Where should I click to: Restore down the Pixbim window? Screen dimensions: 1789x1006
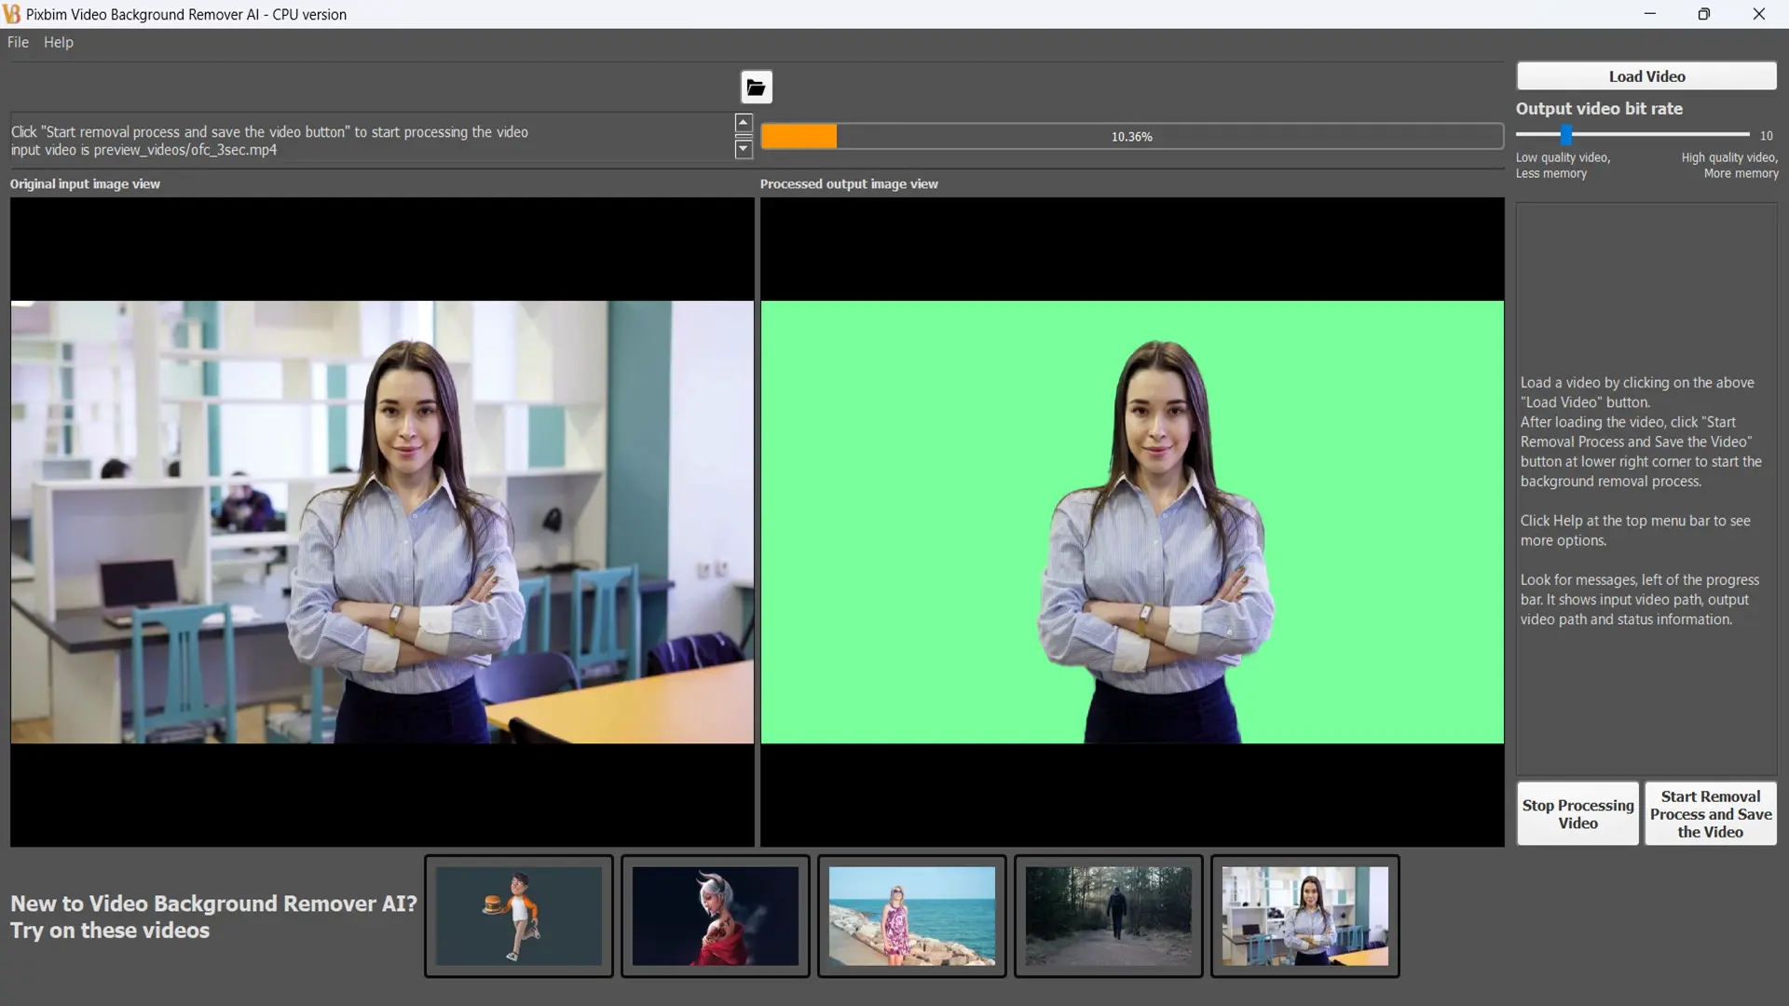1704,14
